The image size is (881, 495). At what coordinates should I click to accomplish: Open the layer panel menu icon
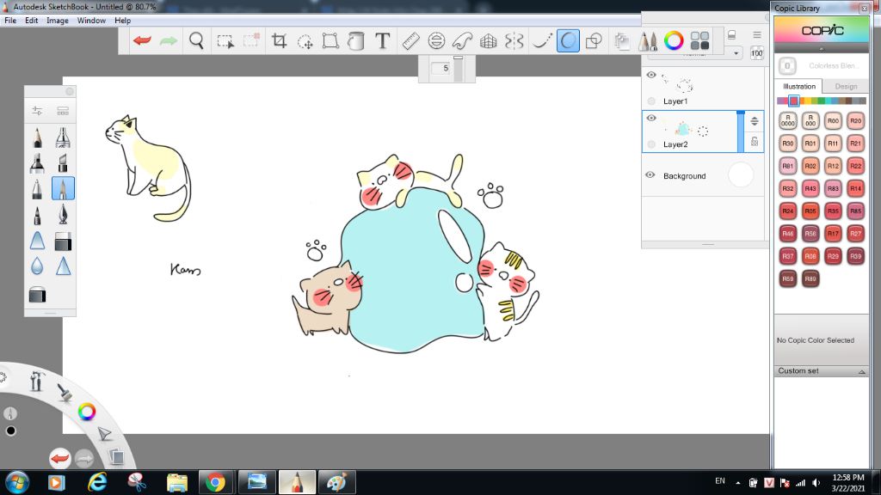(757, 34)
